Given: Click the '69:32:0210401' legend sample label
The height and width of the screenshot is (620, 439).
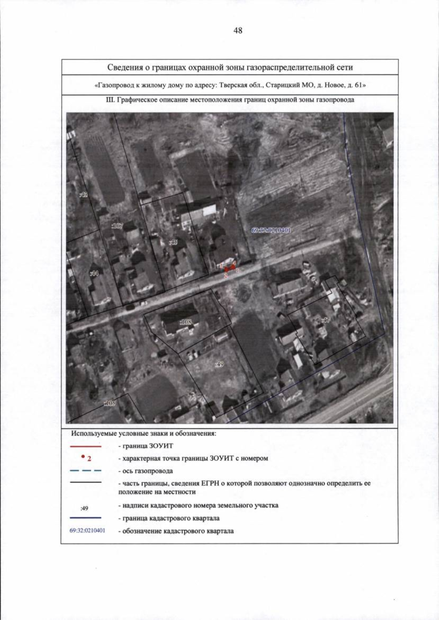Looking at the screenshot, I should click(x=87, y=530).
